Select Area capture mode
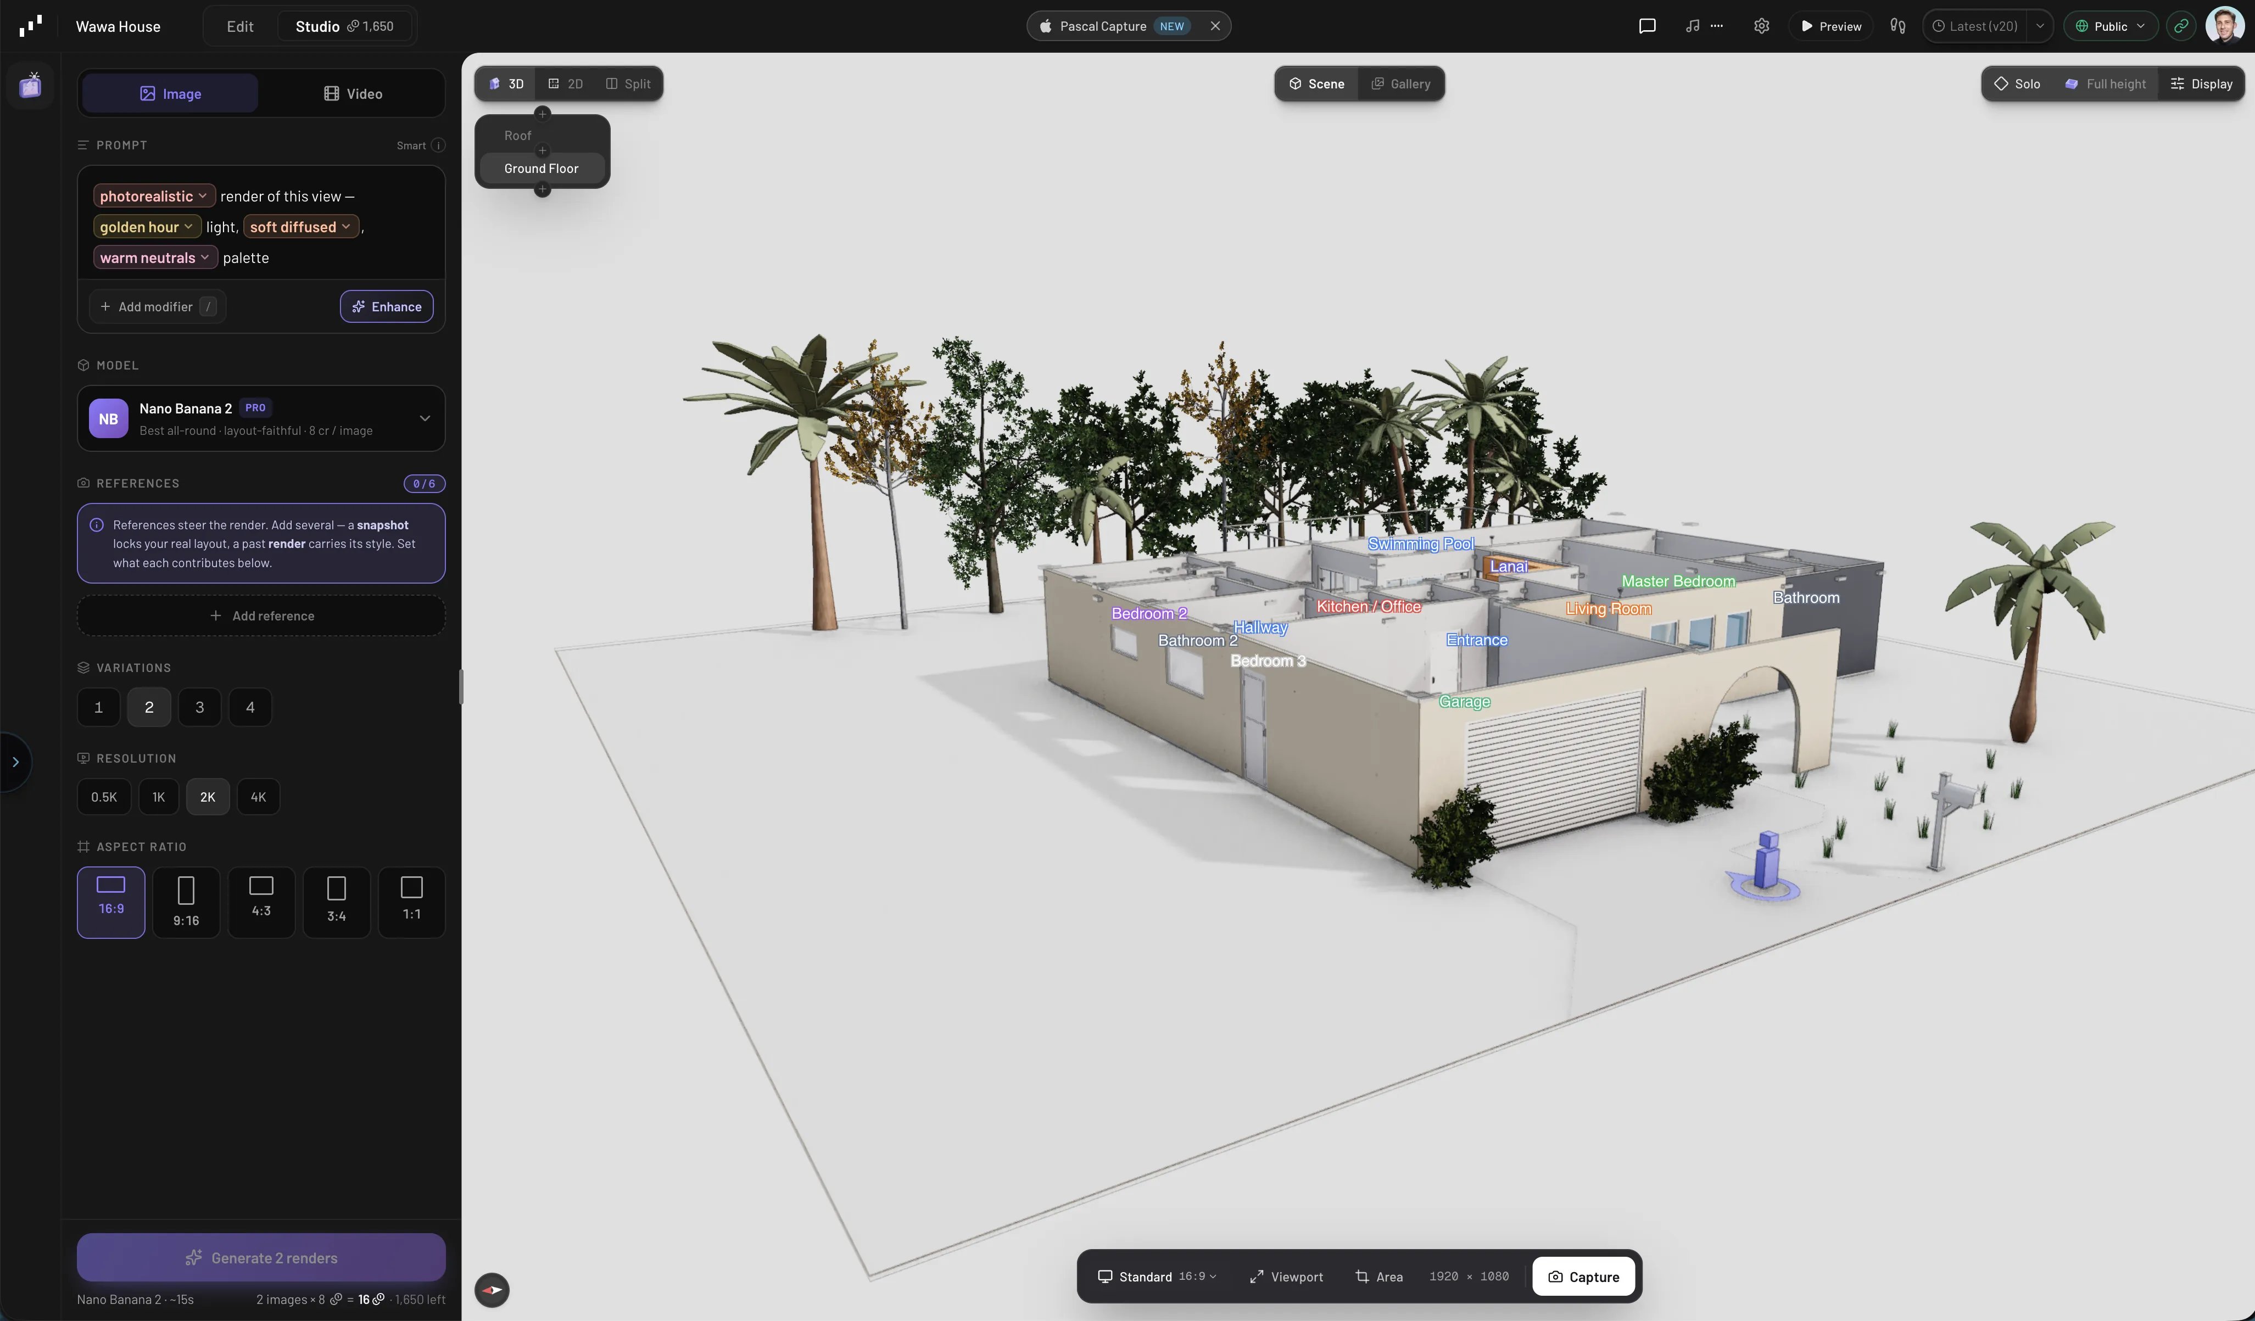Viewport: 2255px width, 1321px height. [1379, 1277]
